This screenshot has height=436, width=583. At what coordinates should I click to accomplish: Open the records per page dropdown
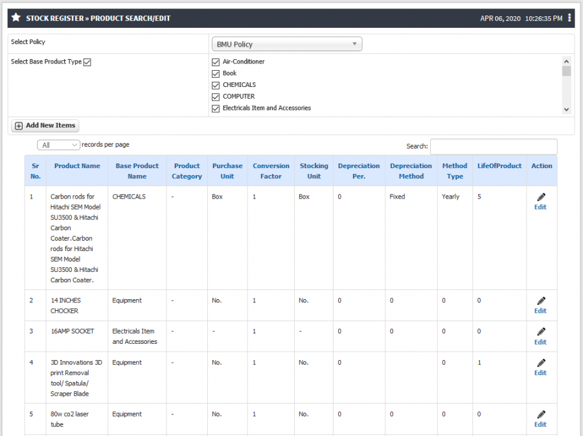(58, 145)
